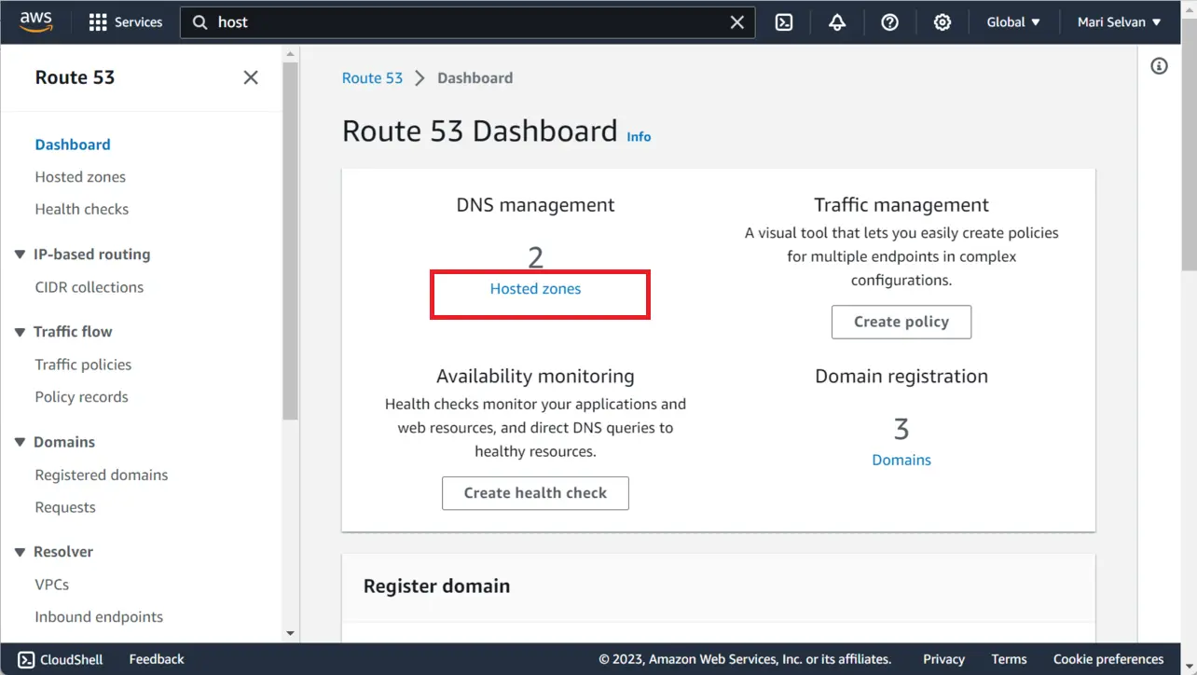1197x675 pixels.
Task: Open the Mari Selvan account menu
Action: pyautogui.click(x=1119, y=22)
